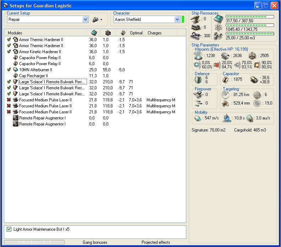The image size is (281, 247).
Task: Click the CPU resource icon beside 317,50 / 387,50
Action: (x=219, y=19)
